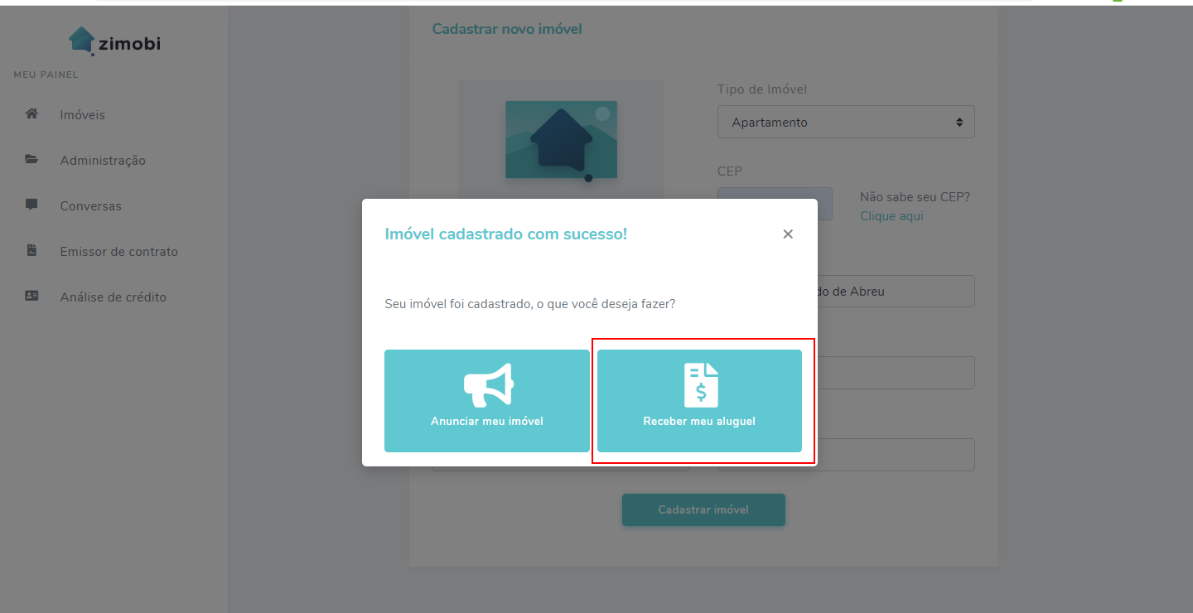Screen dimensions: 1193x613
Task: Close the success dialog with X
Action: [x=788, y=234]
